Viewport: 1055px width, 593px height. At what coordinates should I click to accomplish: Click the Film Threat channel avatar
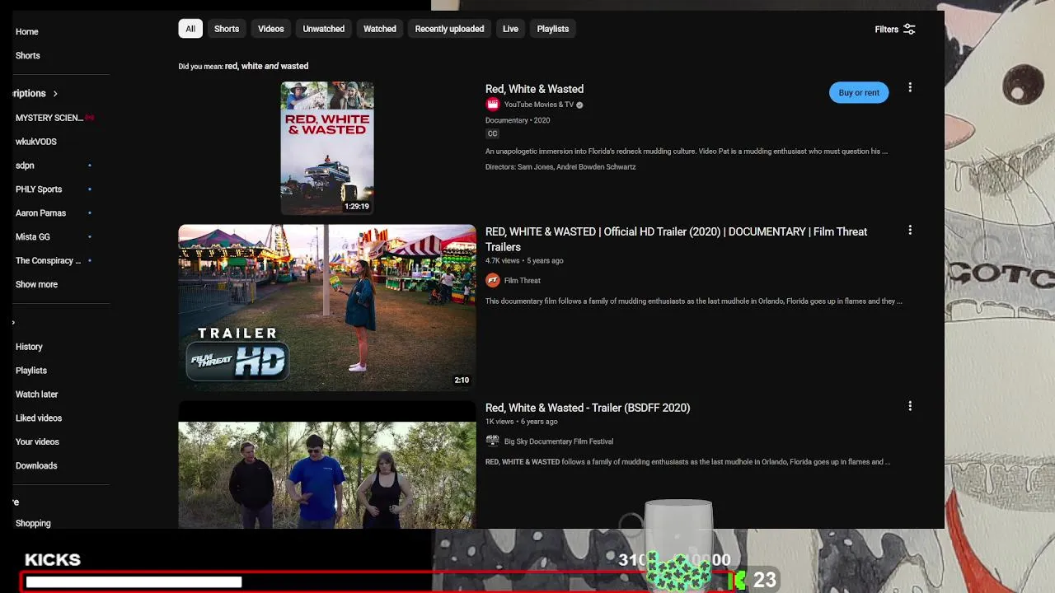point(493,280)
